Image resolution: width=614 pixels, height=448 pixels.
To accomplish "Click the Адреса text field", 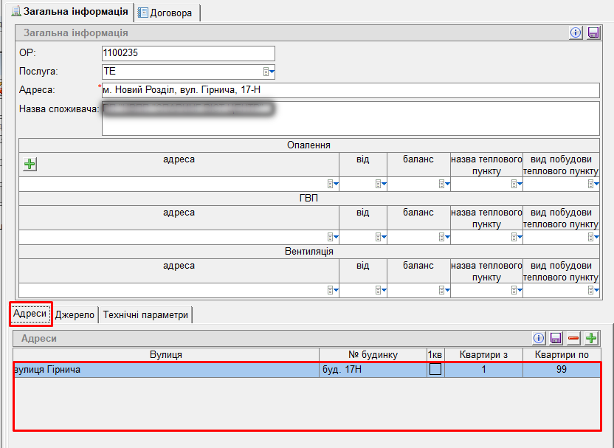I will tap(351, 90).
